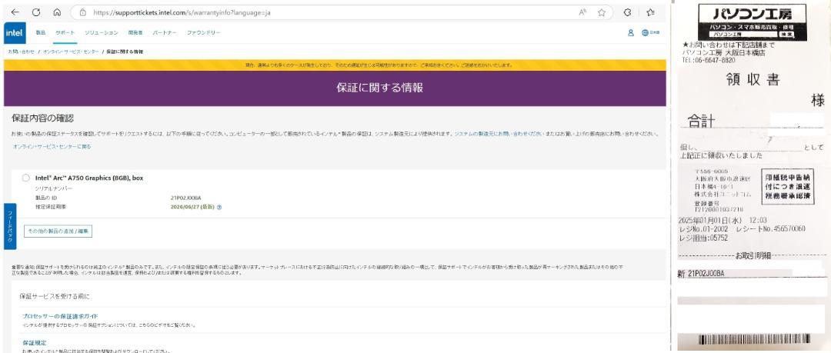Viewport: 831px width, 353px height.
Task: Go back with the browser back arrow
Action: click(15, 12)
